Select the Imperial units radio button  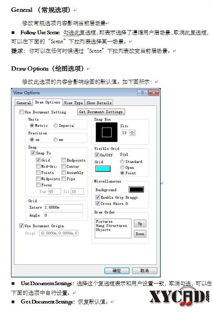[55, 125]
